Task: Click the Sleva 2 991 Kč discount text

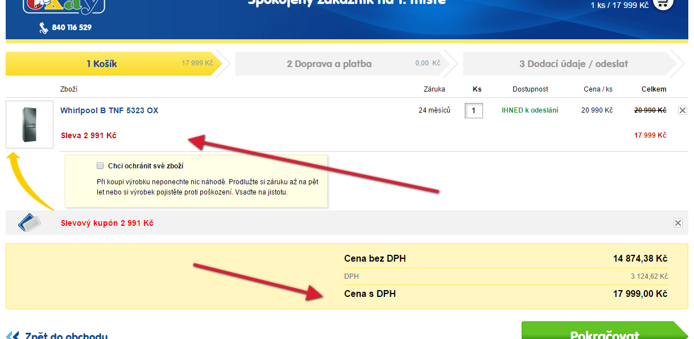Action: 89,135
